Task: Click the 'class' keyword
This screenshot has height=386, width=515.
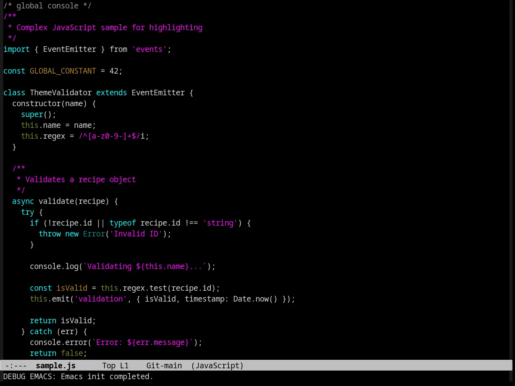Action: tap(14, 92)
